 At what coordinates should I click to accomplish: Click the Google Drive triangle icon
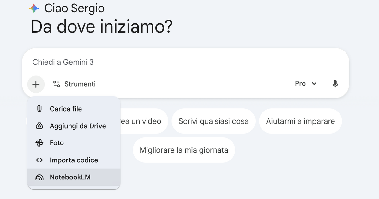pos(39,126)
